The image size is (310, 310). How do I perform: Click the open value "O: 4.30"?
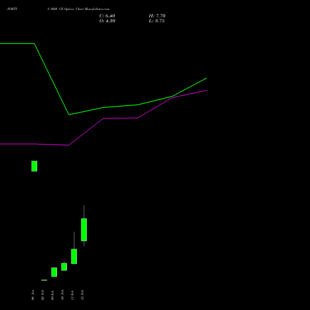tap(107, 21)
